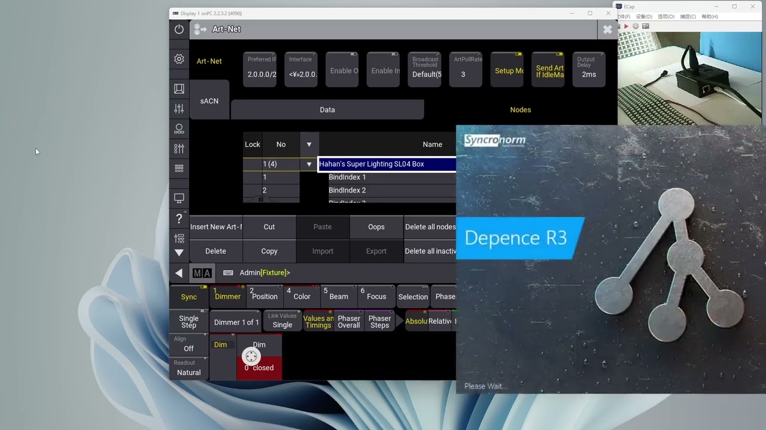Select the Color feature group
Screen dimensions: 766x430
(301, 296)
